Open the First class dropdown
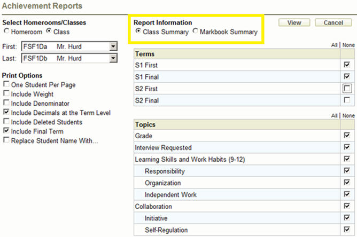Image resolution: width=357 pixels, height=237 pixels. (113, 46)
